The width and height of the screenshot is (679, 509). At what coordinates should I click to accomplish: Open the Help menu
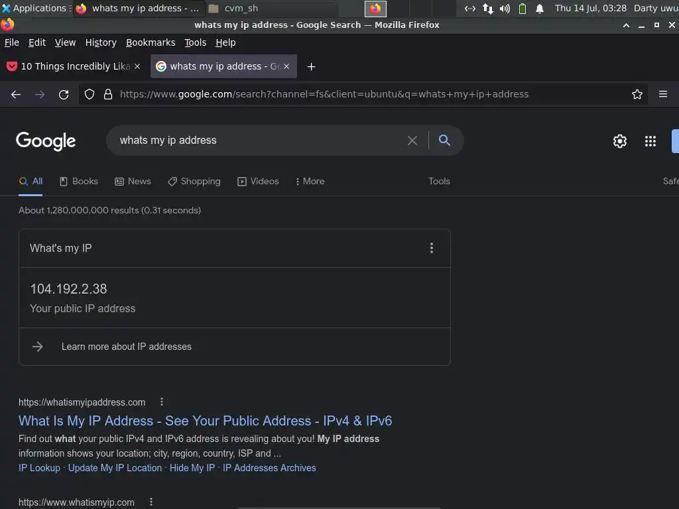pos(225,42)
